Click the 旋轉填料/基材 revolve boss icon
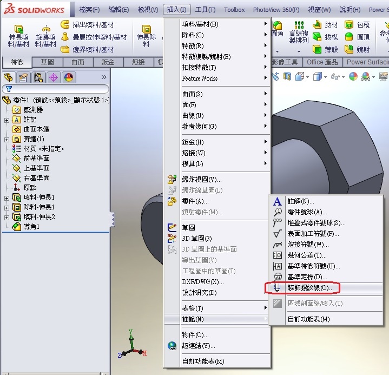This screenshot has height=375, width=389. (x=46, y=29)
